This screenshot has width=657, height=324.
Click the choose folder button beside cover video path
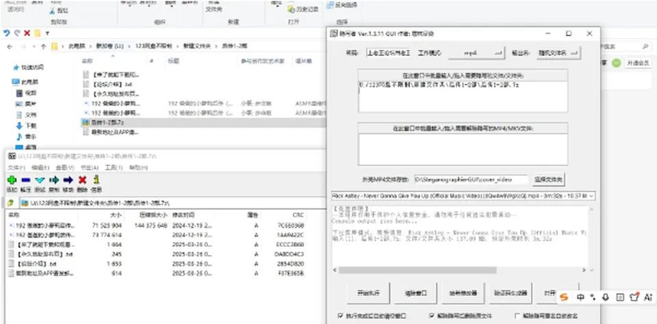[x=548, y=180]
